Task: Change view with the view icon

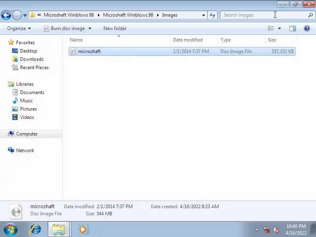Action: point(271,28)
